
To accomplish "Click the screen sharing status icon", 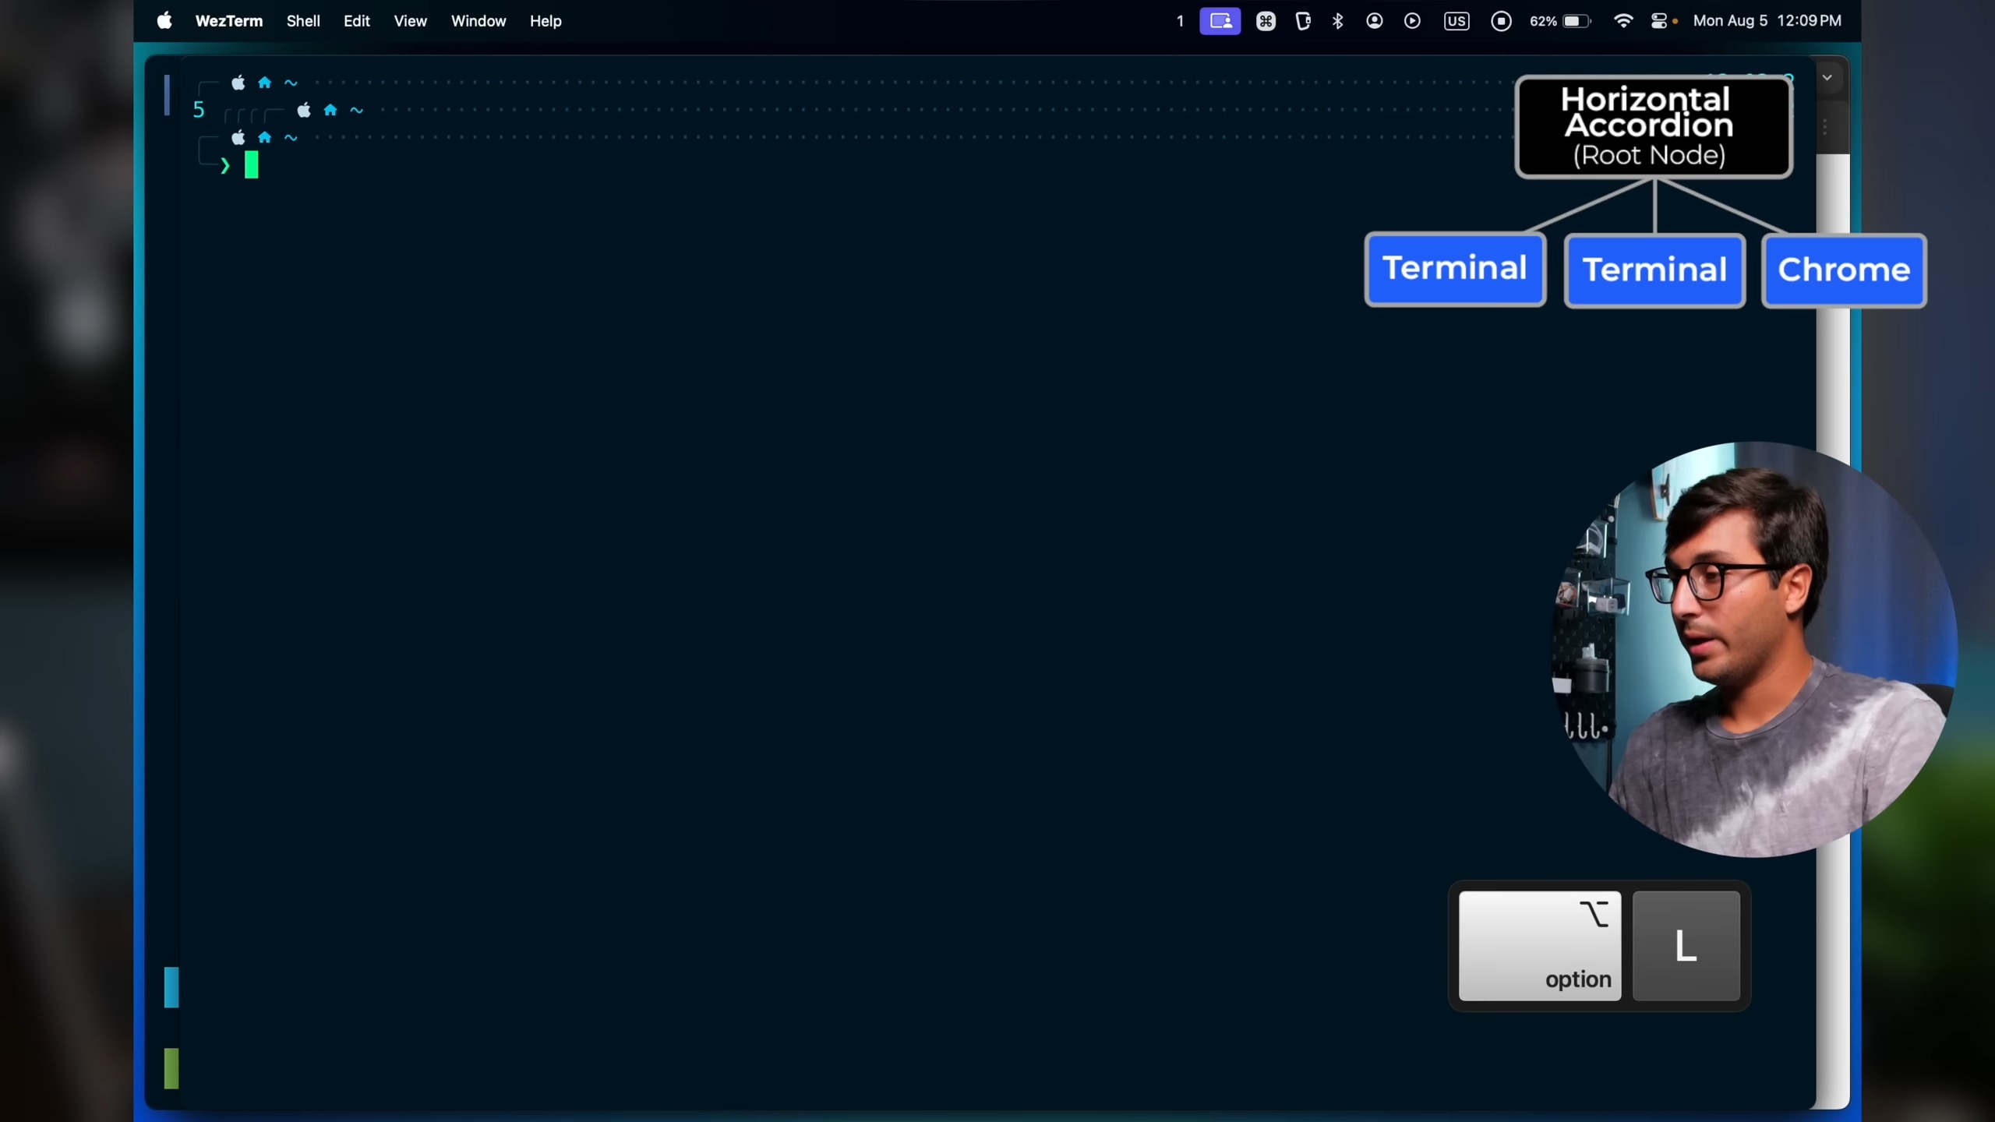I will [x=1220, y=21].
